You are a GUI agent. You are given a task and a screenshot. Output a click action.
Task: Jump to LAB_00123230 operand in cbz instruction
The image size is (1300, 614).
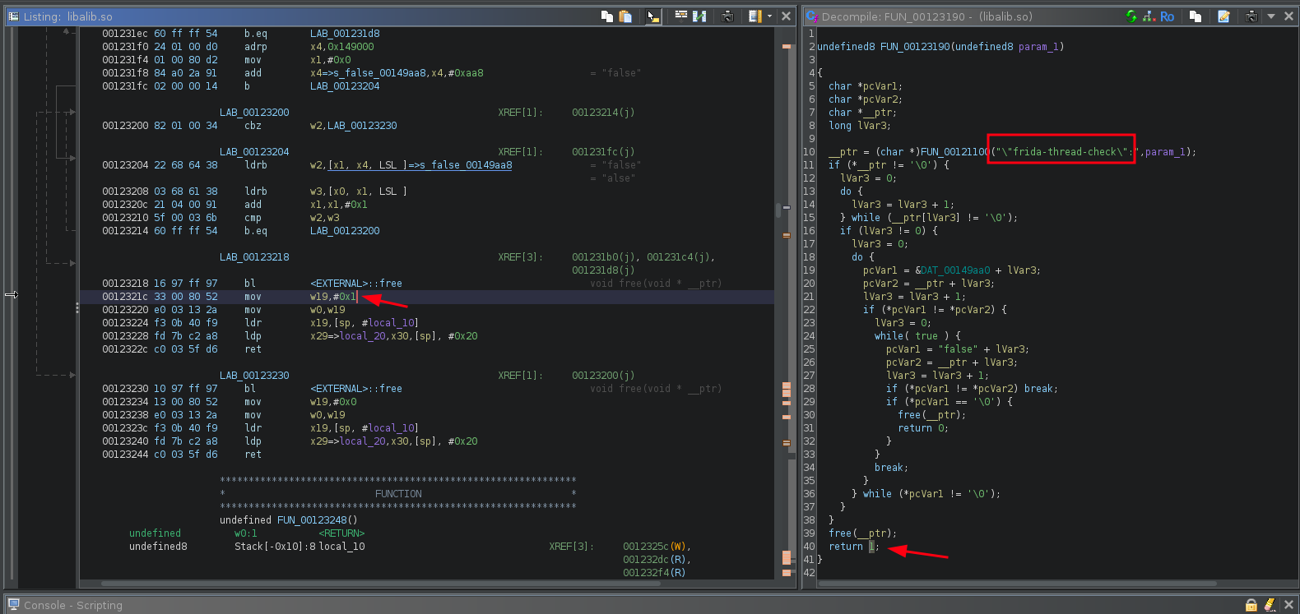[362, 126]
